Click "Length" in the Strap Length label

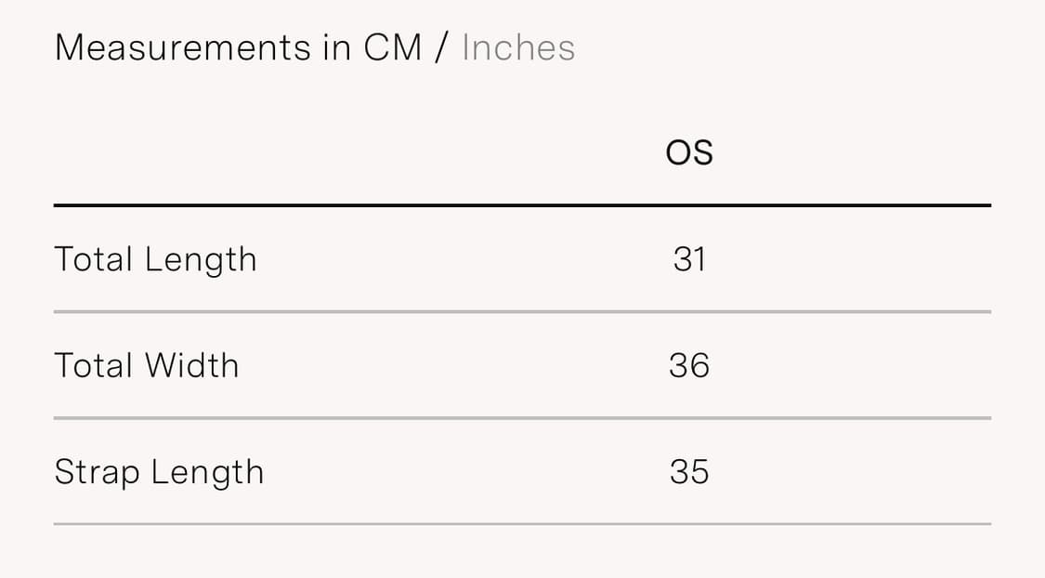207,473
